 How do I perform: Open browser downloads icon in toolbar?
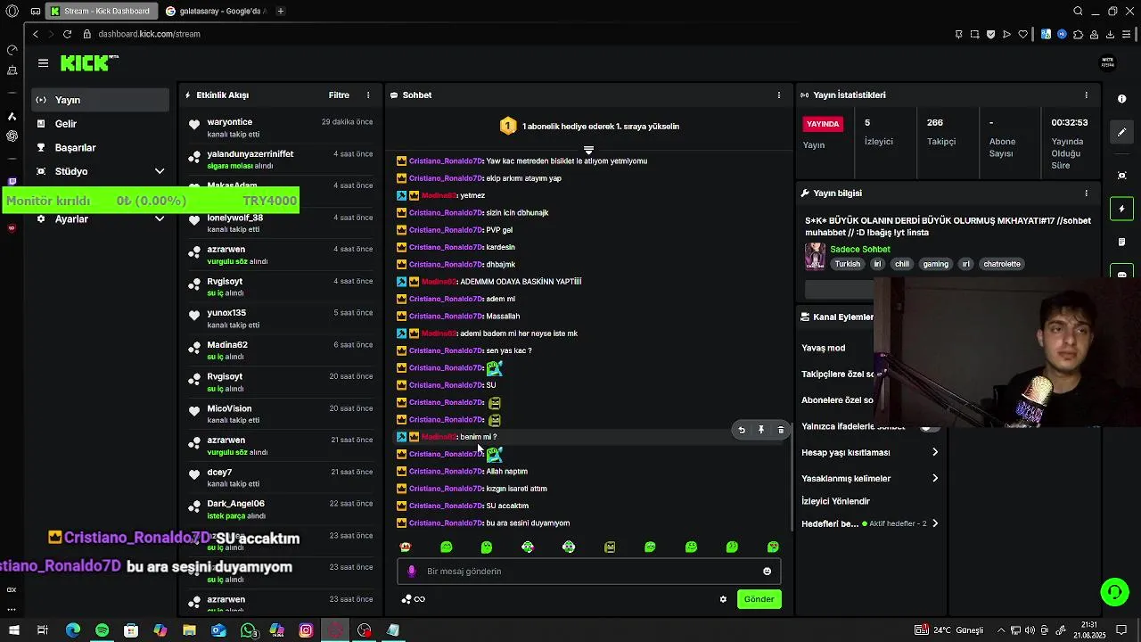[1110, 34]
